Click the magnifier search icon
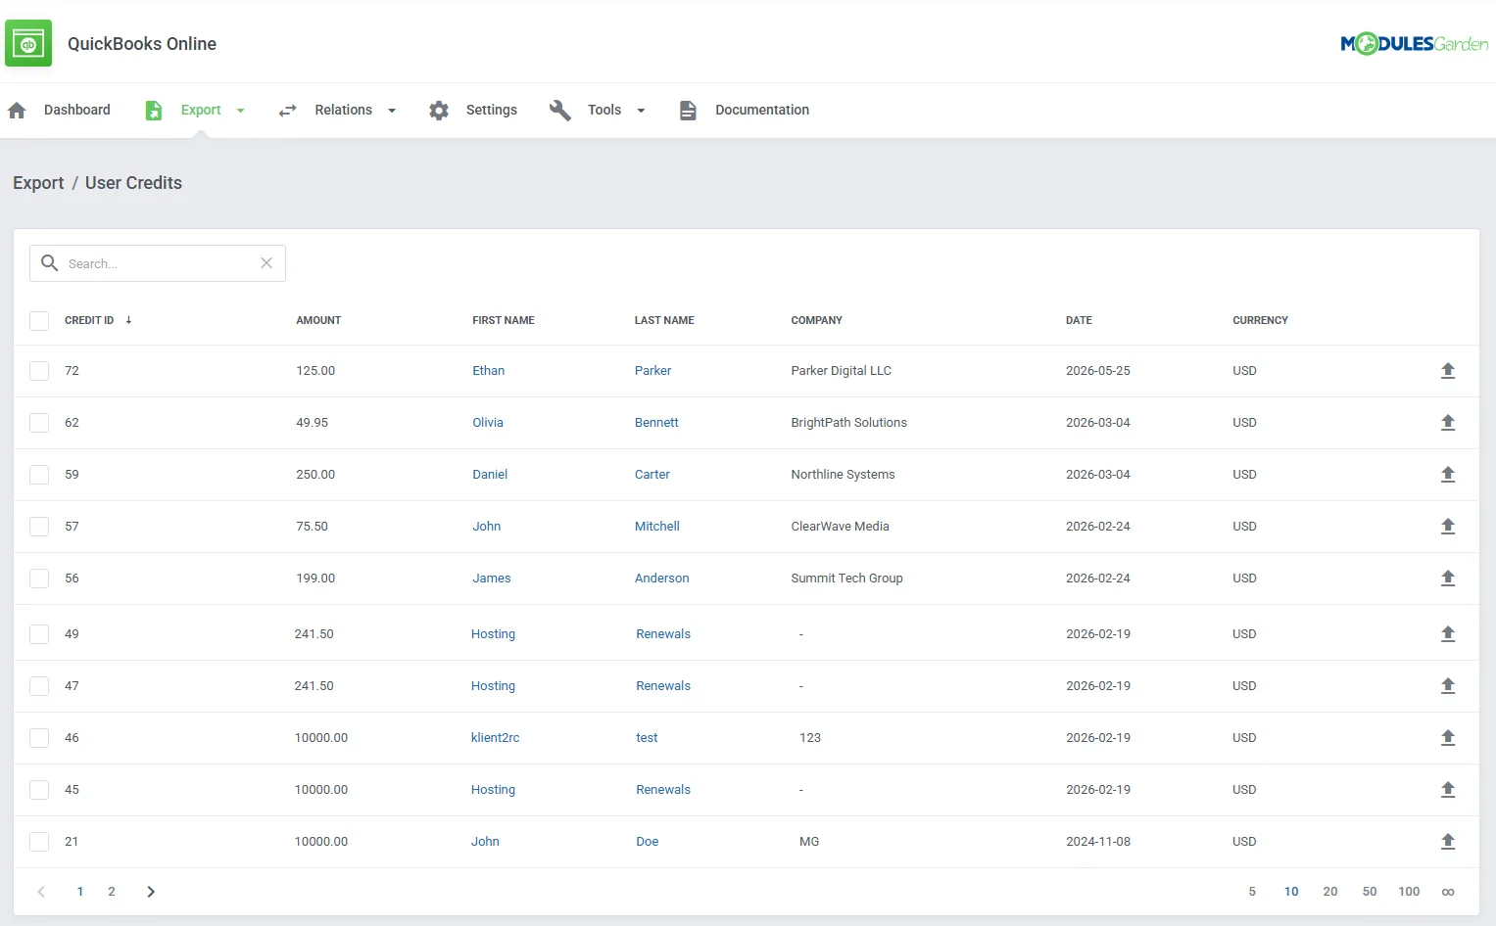 click(x=50, y=263)
